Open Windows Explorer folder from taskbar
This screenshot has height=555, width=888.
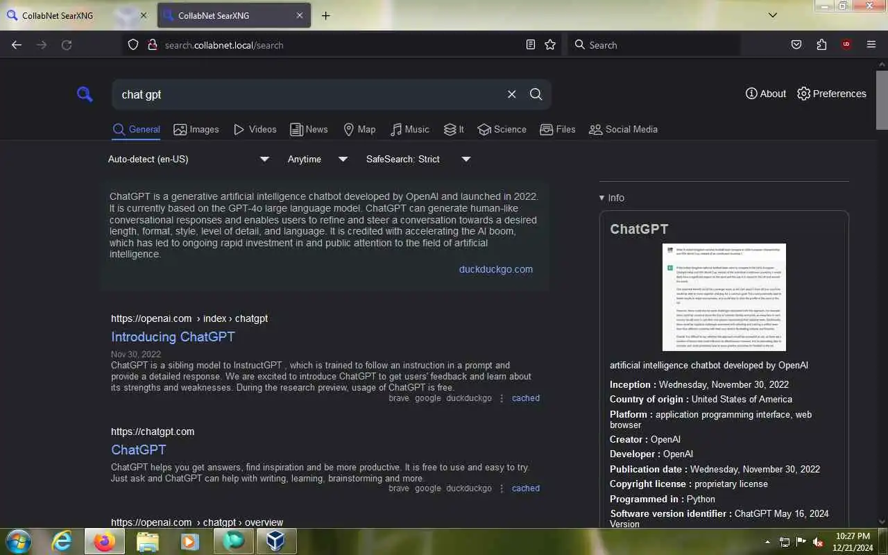coord(148,541)
